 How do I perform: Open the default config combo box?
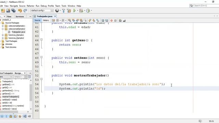click(x=42, y=11)
